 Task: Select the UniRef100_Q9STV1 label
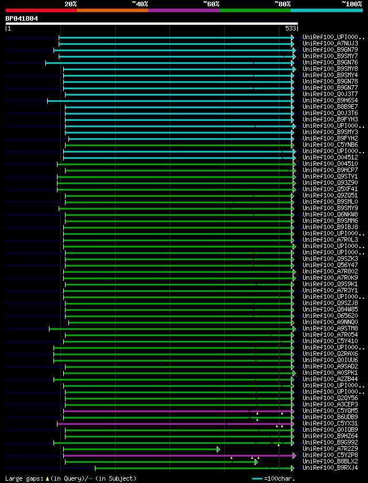click(x=330, y=177)
